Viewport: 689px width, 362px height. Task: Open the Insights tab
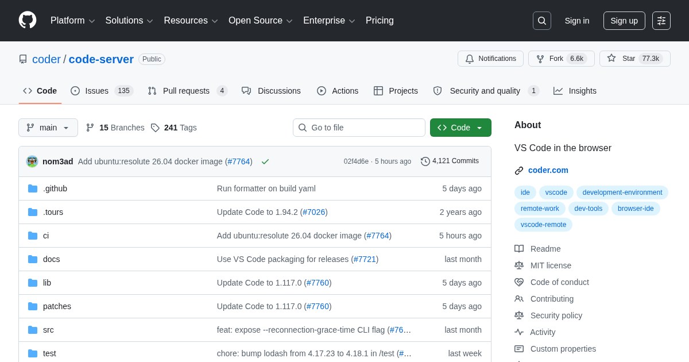[x=575, y=91]
